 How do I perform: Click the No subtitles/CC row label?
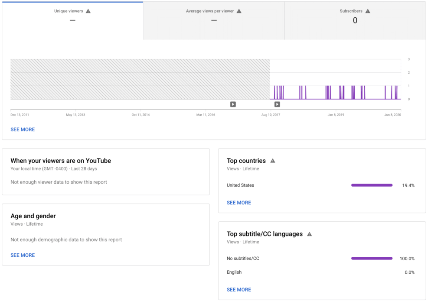(243, 259)
